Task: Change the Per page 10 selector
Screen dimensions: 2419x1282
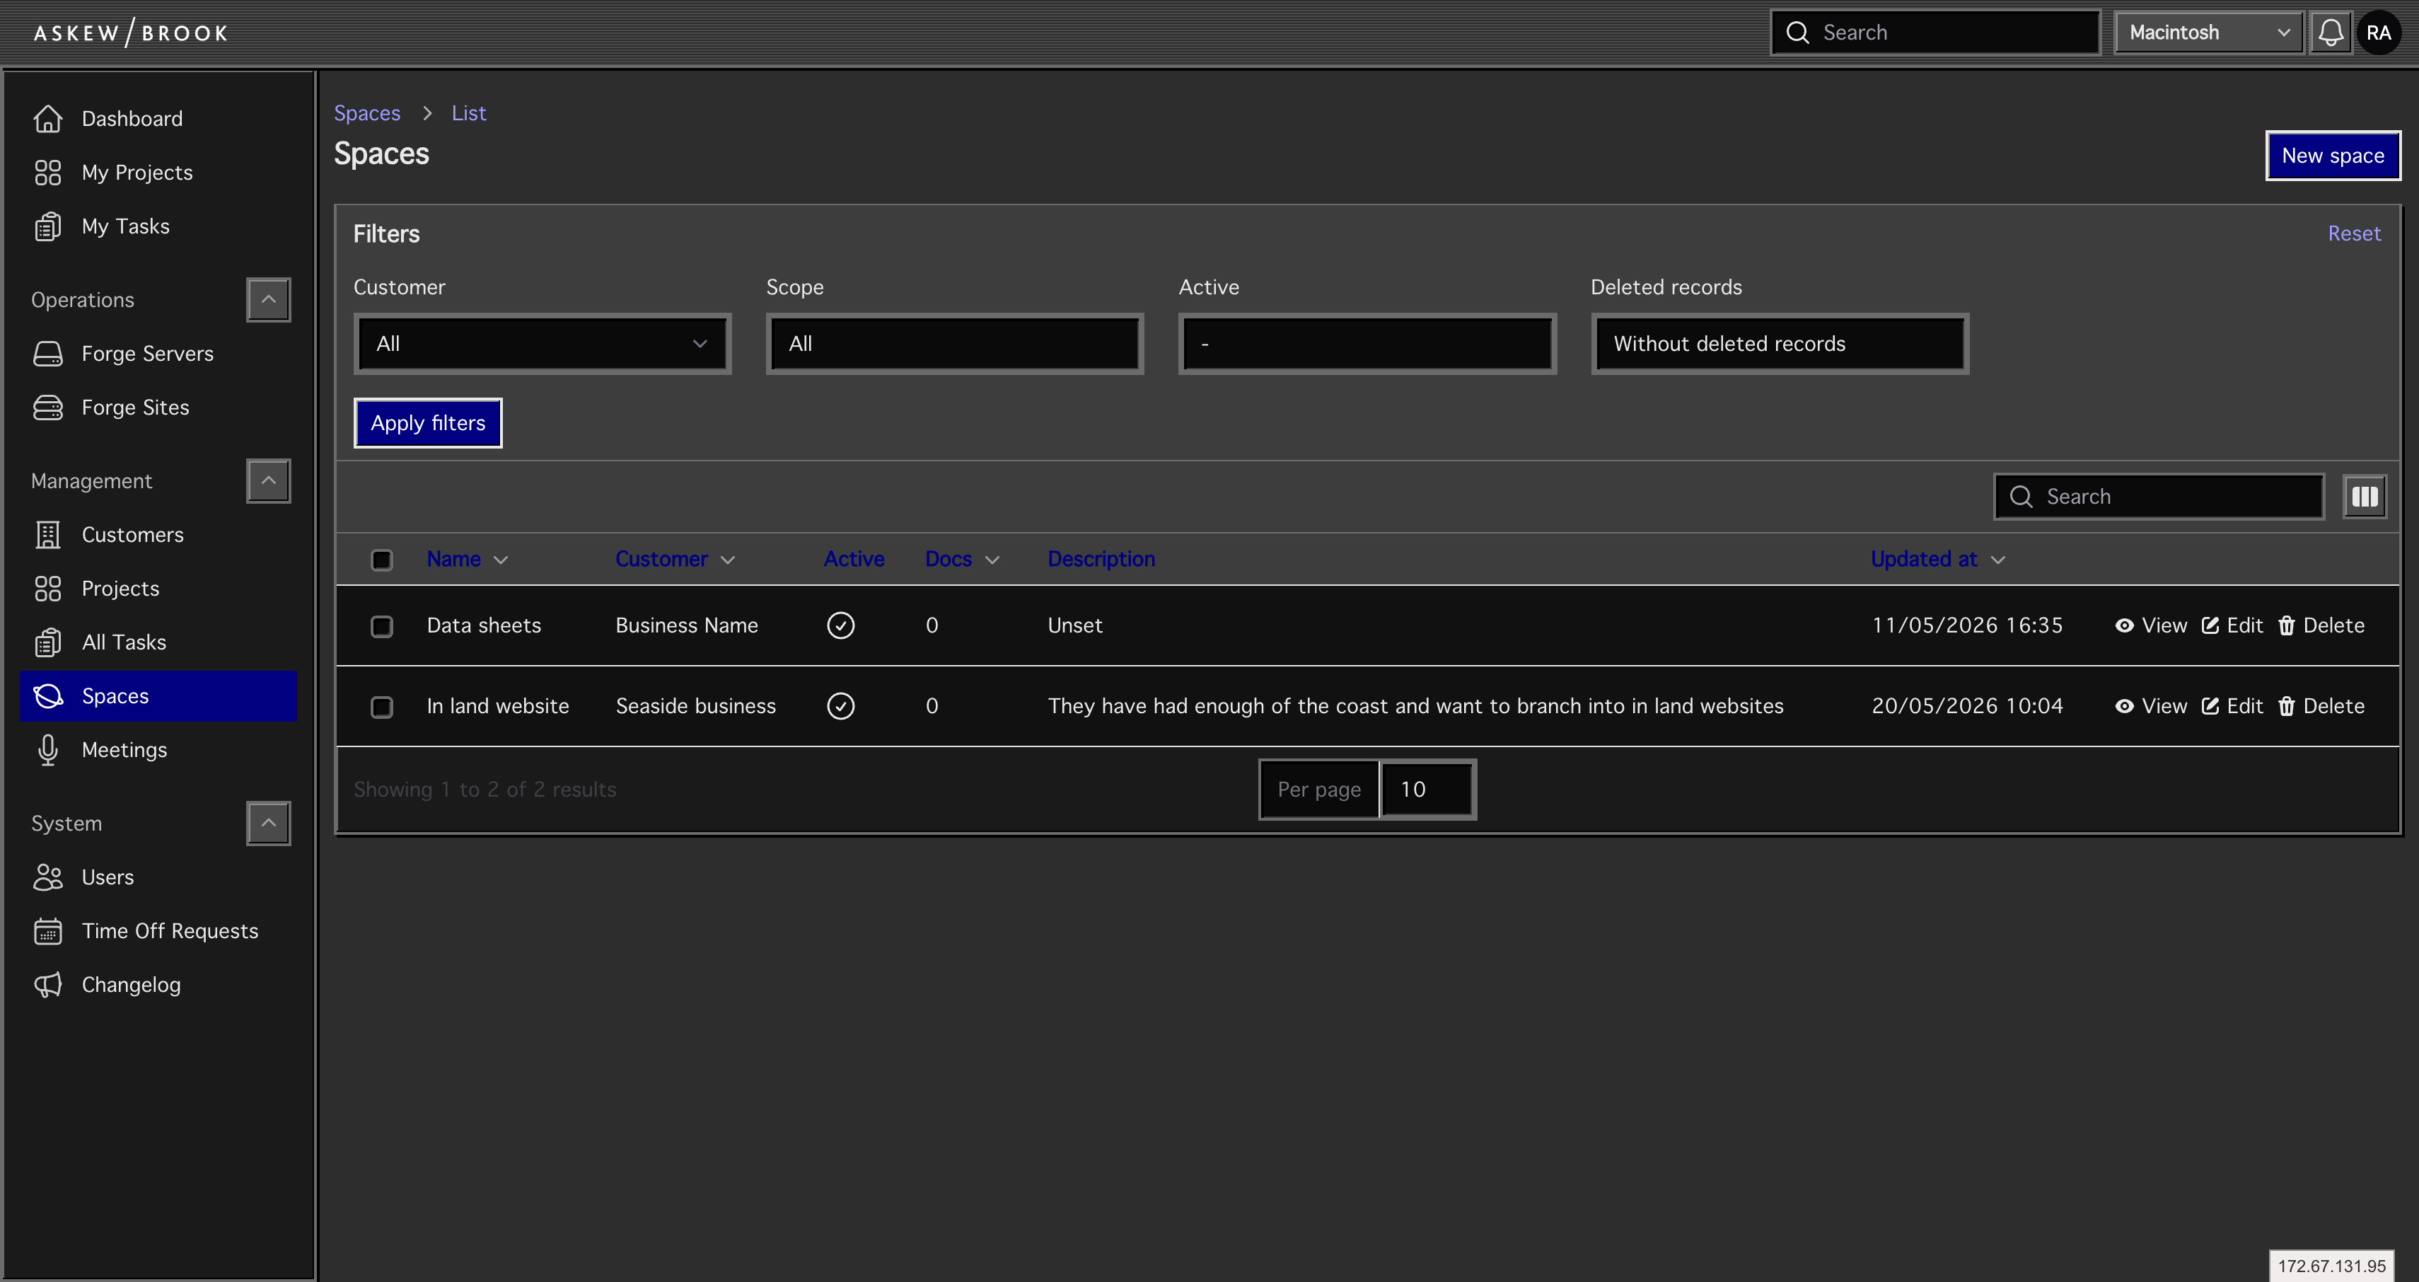Action: pyautogui.click(x=1427, y=790)
